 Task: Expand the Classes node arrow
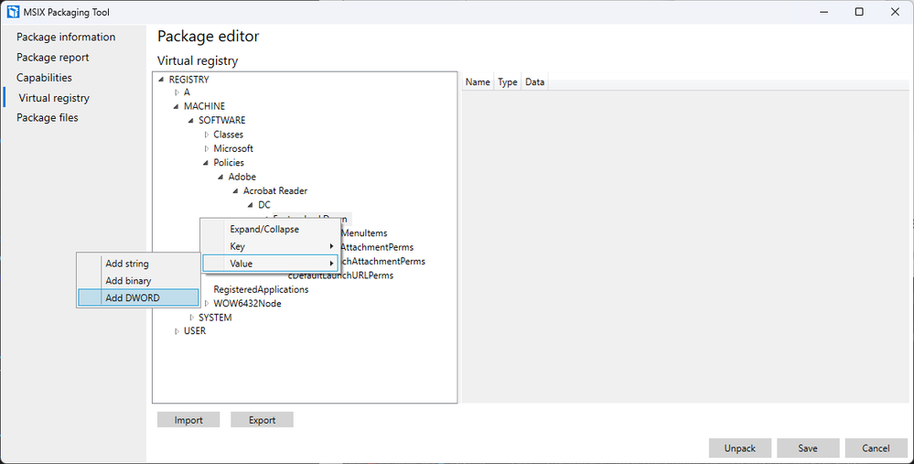(x=207, y=134)
